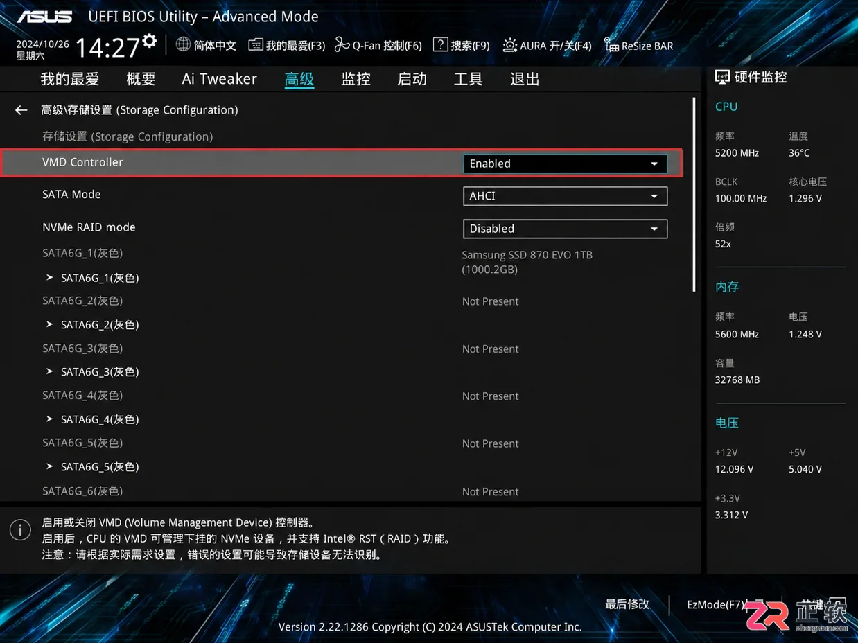Image resolution: width=858 pixels, height=643 pixels.
Task: Open the SATA Mode dropdown
Action: (x=565, y=196)
